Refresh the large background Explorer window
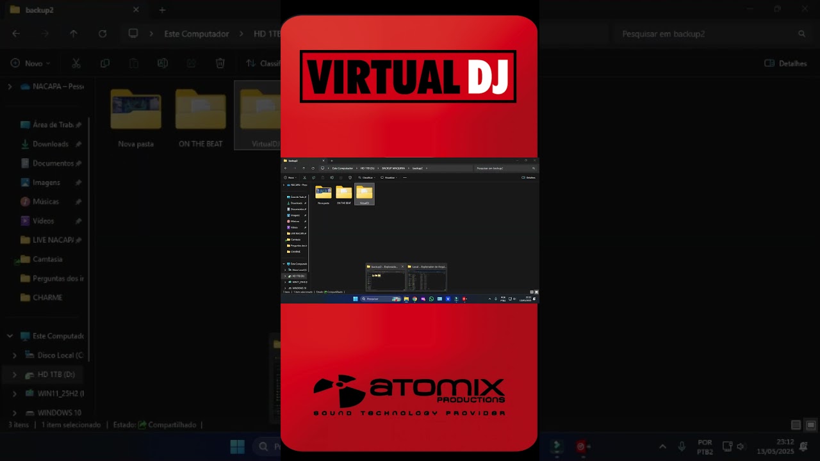Image resolution: width=820 pixels, height=461 pixels. click(102, 33)
